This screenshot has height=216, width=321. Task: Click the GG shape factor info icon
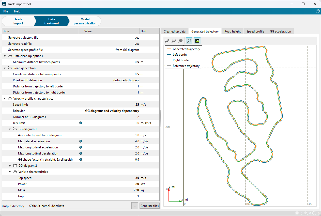[81, 160]
